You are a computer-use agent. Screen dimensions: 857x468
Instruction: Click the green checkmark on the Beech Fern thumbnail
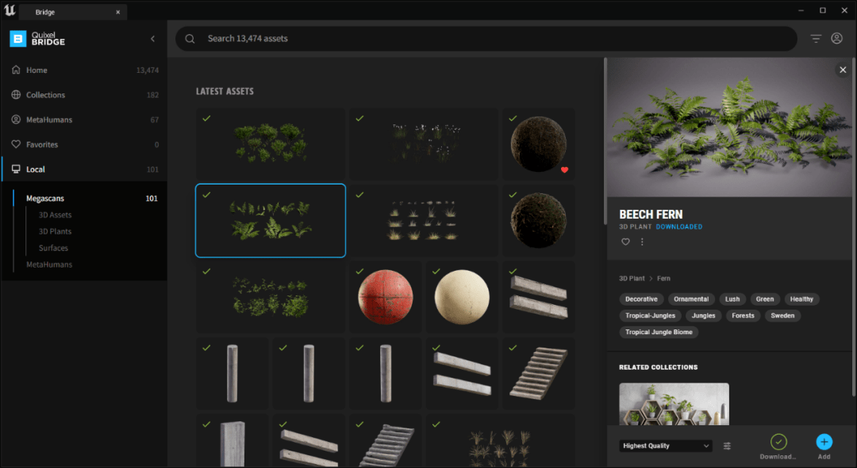pos(207,194)
